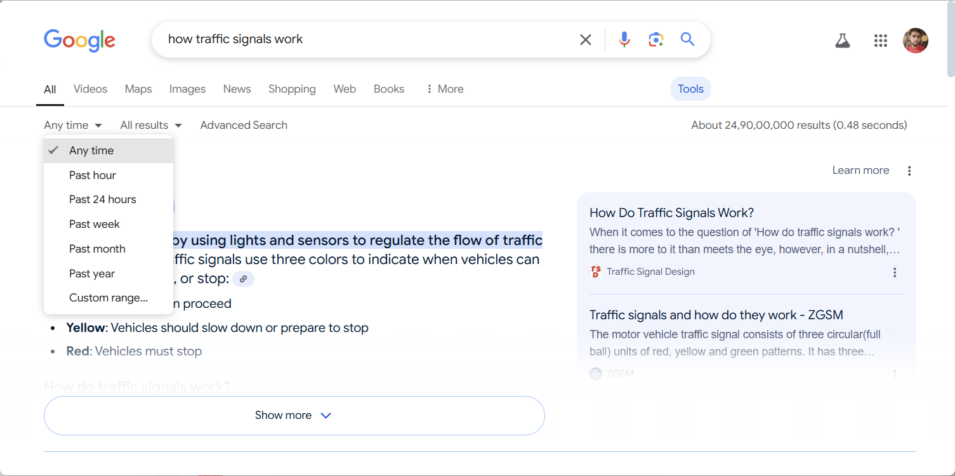The height and width of the screenshot is (476, 955).
Task: Open the Google apps grid
Action: (880, 41)
